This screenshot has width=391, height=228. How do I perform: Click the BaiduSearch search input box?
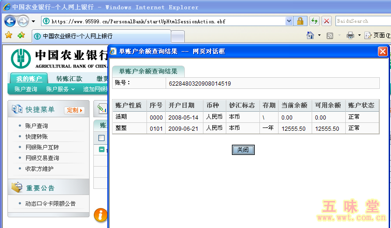362,21
